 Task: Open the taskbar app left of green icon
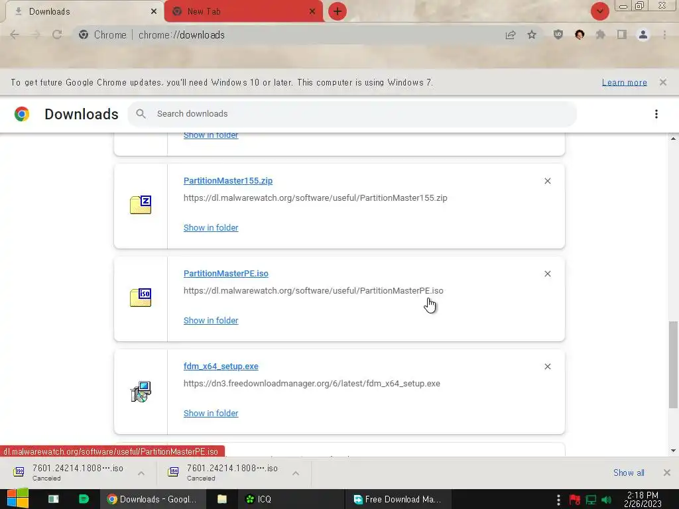tap(53, 499)
